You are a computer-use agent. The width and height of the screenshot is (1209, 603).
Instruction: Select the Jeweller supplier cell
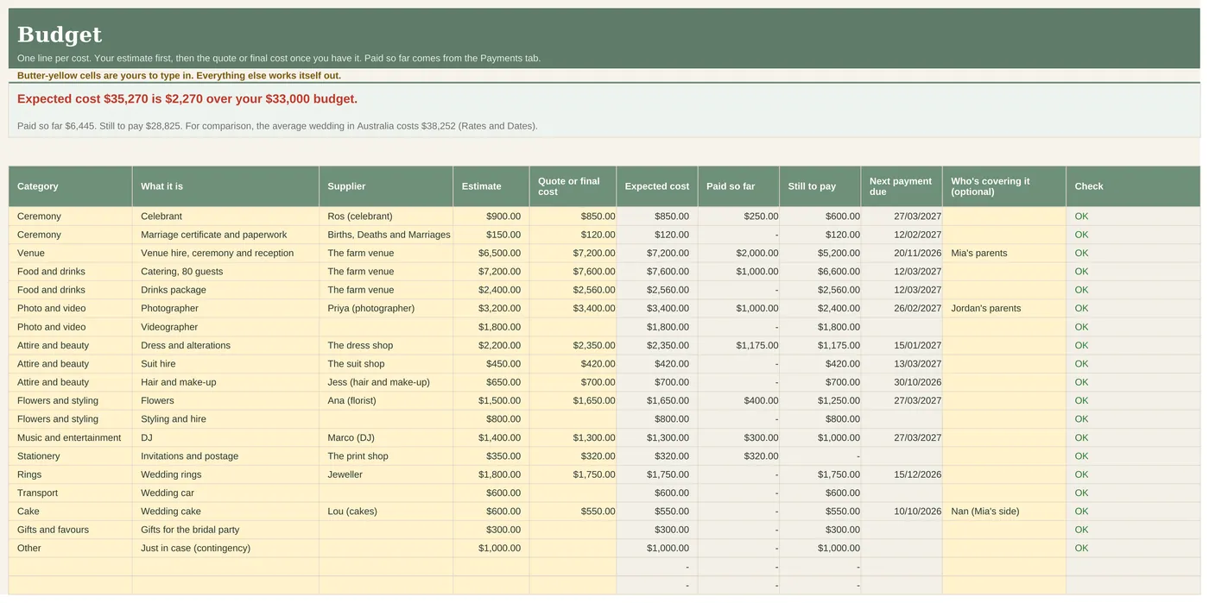(x=386, y=474)
